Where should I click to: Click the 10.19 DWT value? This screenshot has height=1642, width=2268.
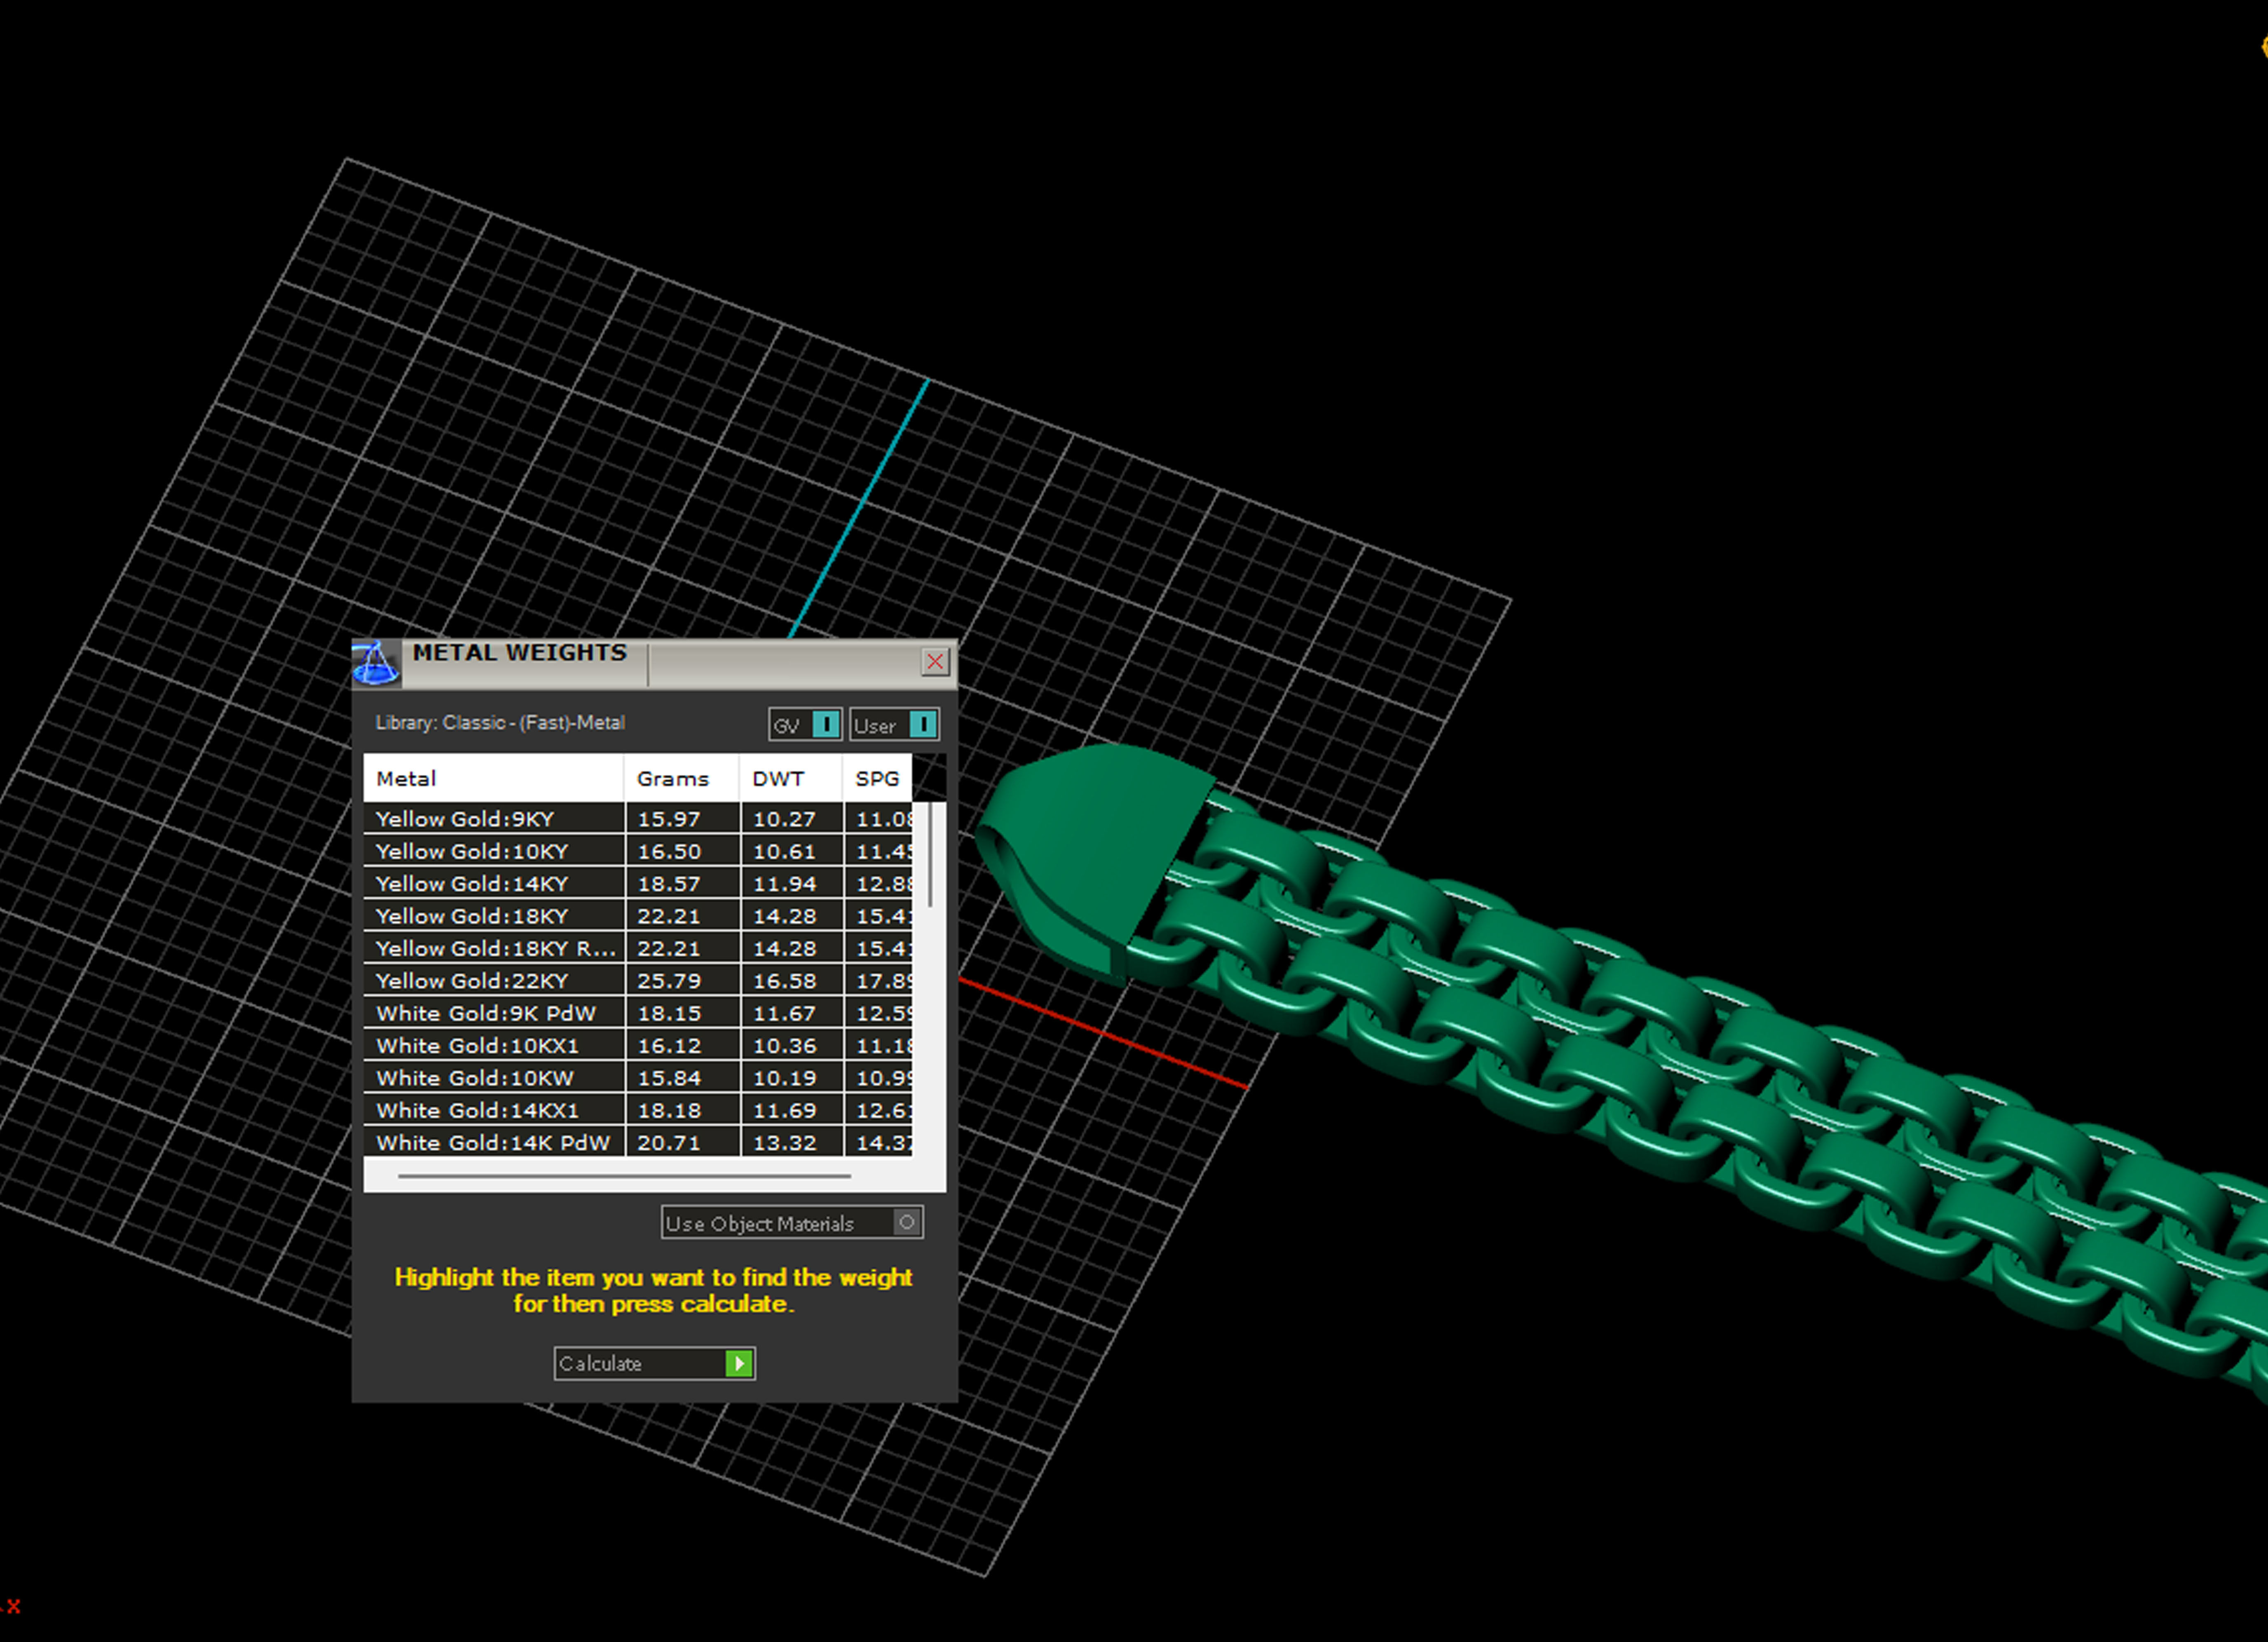point(784,1078)
